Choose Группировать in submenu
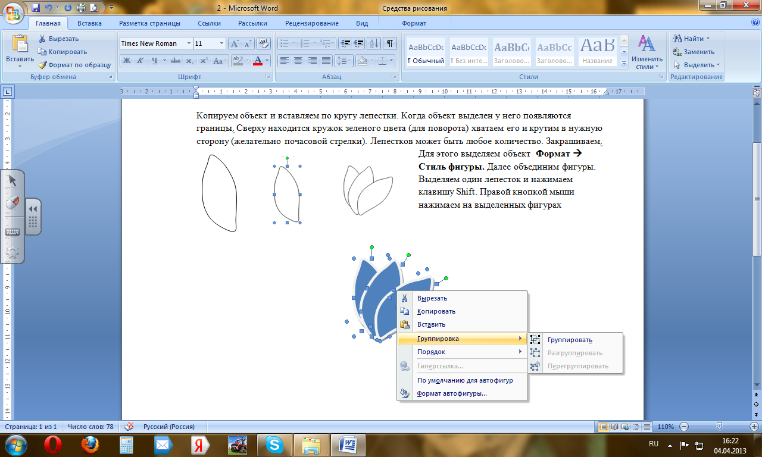The width and height of the screenshot is (762, 457). click(570, 340)
